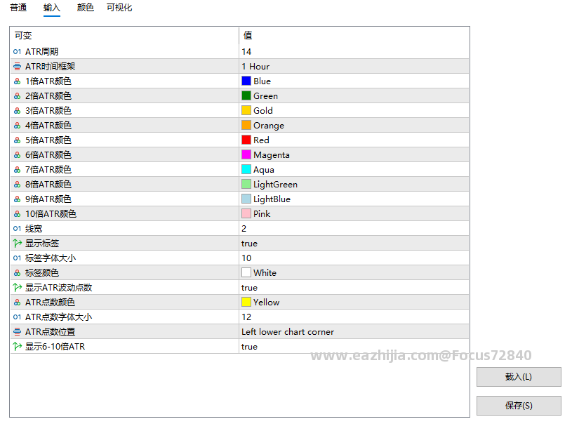Edit the 线宽 value 2

pyautogui.click(x=354, y=229)
